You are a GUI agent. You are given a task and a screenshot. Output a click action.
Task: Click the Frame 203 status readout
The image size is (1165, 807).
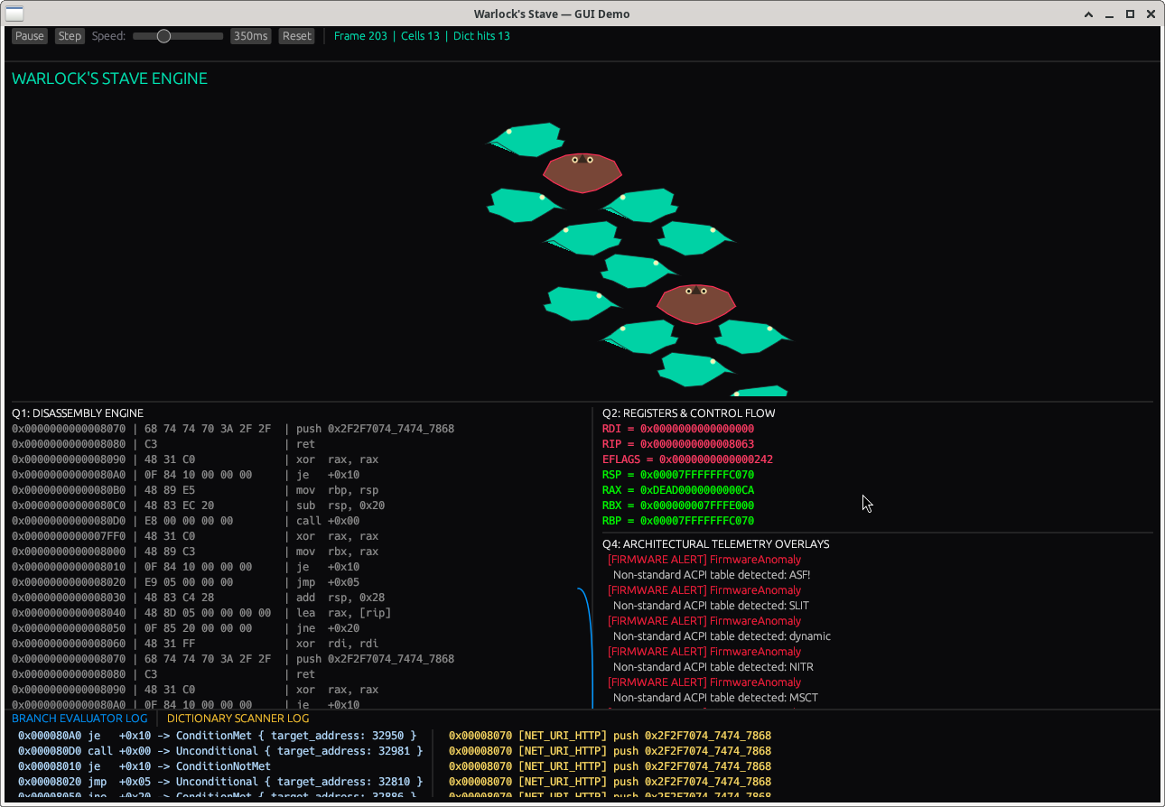(360, 36)
